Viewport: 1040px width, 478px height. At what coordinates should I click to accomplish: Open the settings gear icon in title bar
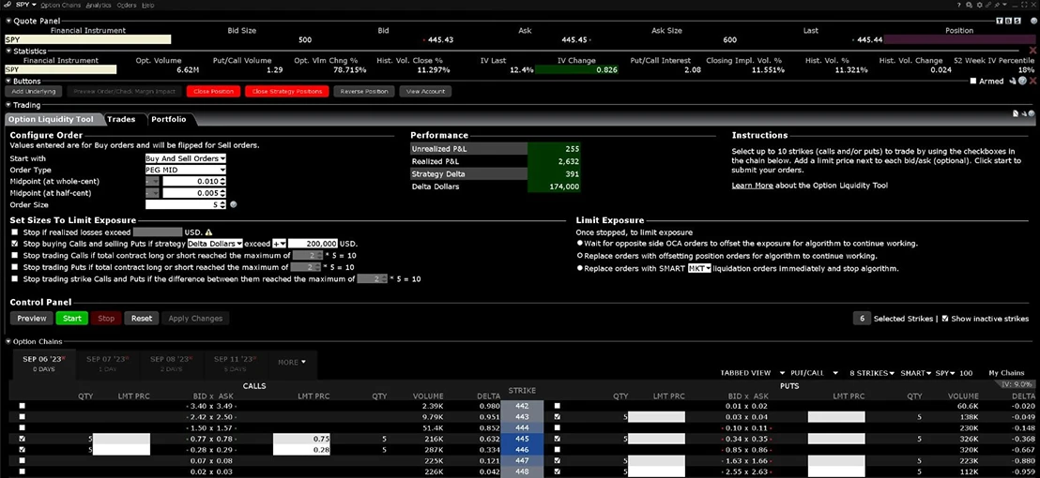pos(979,6)
